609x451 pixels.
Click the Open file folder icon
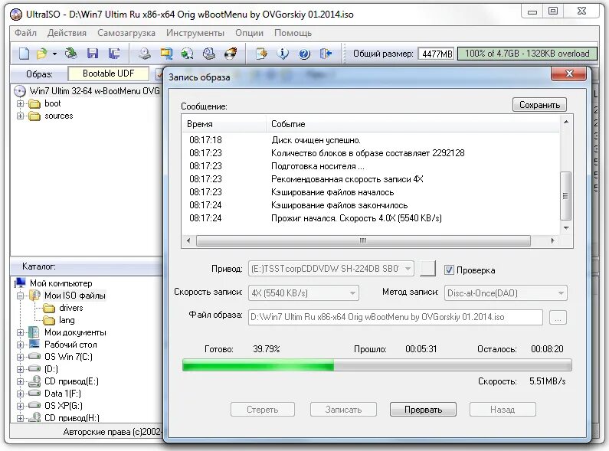tap(41, 54)
